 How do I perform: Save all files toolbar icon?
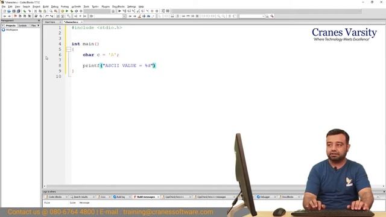click(19, 11)
